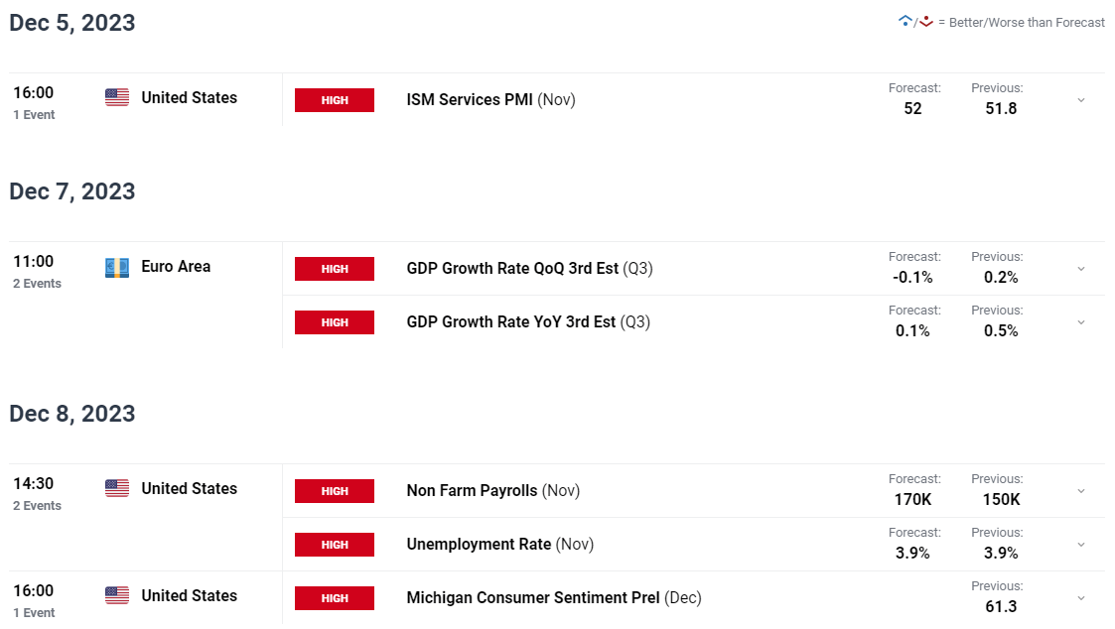Click the HIGH badge for Unemployment Rate
Viewport: 1115px width, 629px height.
335,545
